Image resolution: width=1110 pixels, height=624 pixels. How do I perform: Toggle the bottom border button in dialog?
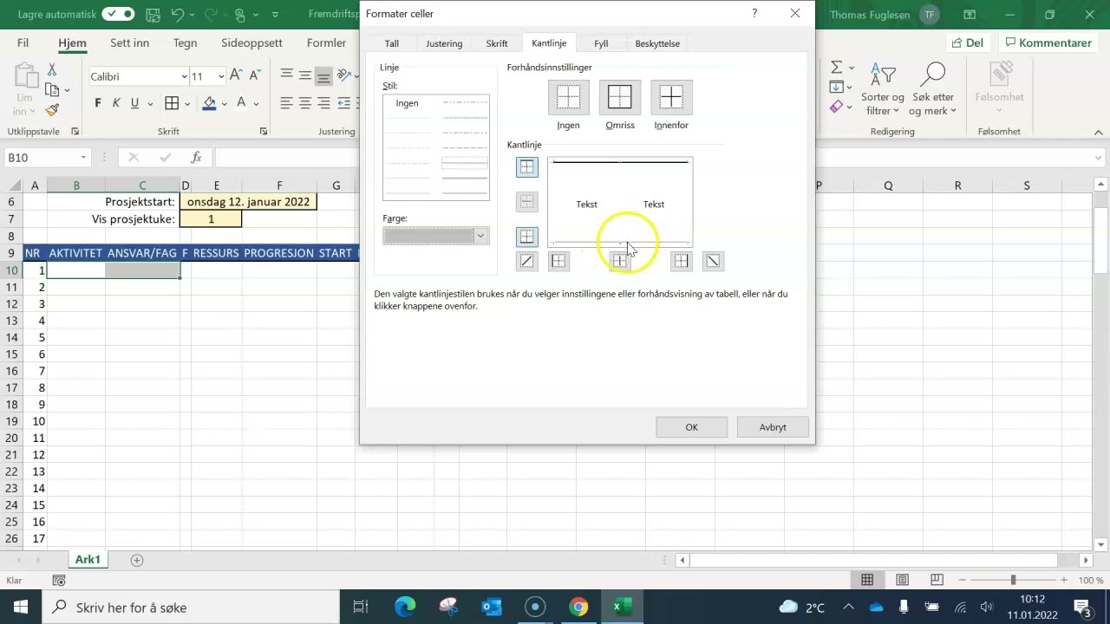[527, 237]
